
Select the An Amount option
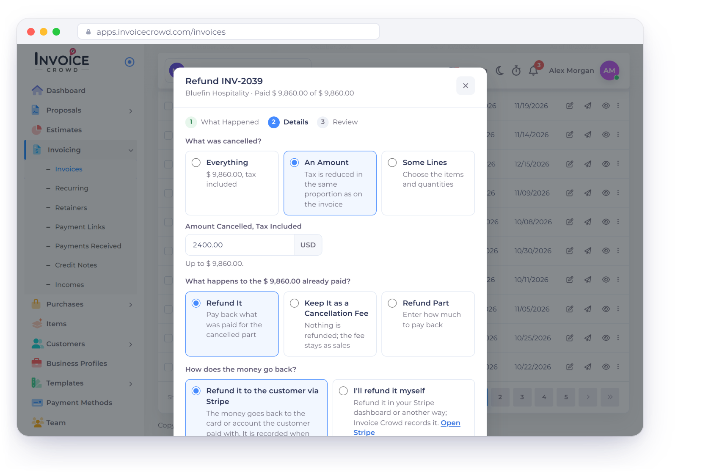pyautogui.click(x=330, y=183)
